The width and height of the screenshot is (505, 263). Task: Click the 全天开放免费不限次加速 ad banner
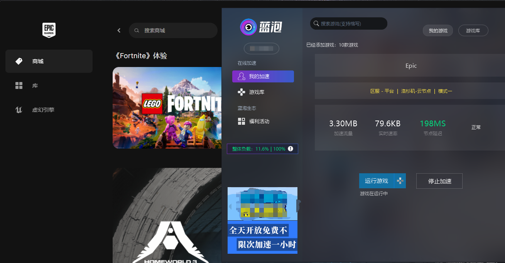[x=262, y=220]
